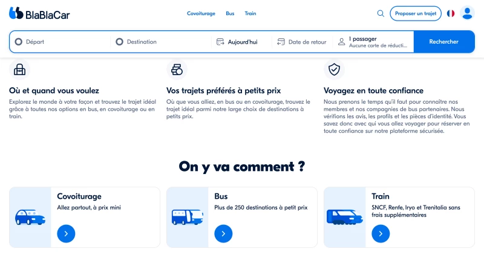Click heading Vos trajets préférés à petits prix
484x257 pixels.
223,90
